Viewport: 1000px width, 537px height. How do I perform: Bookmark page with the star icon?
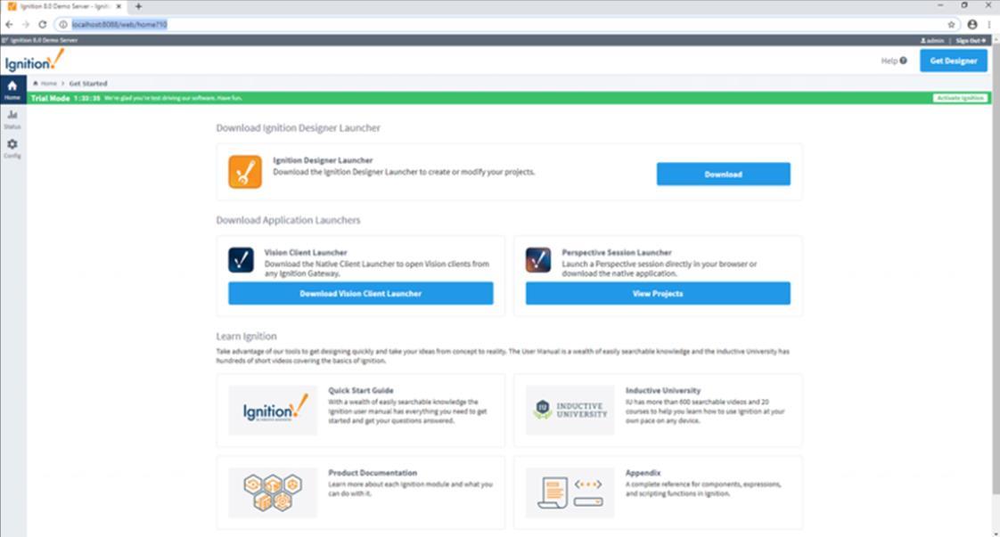[x=951, y=24]
